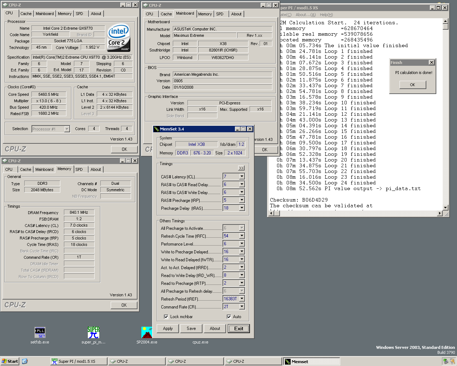Click the Intel Core 2 Extreme logo
This screenshot has width=457, height=366.
point(119,38)
